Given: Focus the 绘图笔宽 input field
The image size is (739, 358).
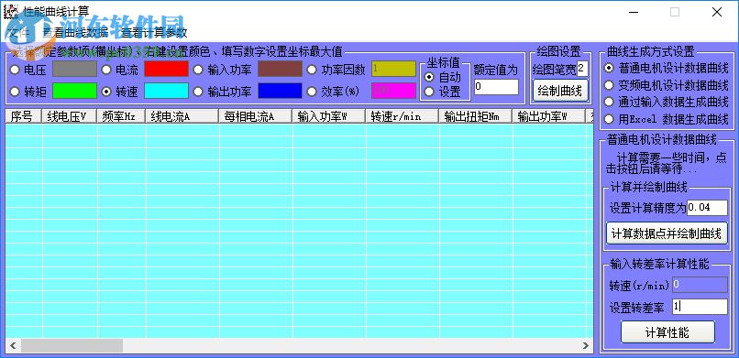Looking at the screenshot, I should [x=582, y=69].
